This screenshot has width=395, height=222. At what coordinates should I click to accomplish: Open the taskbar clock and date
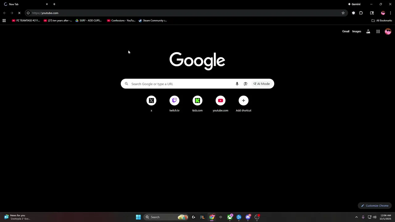point(386,217)
